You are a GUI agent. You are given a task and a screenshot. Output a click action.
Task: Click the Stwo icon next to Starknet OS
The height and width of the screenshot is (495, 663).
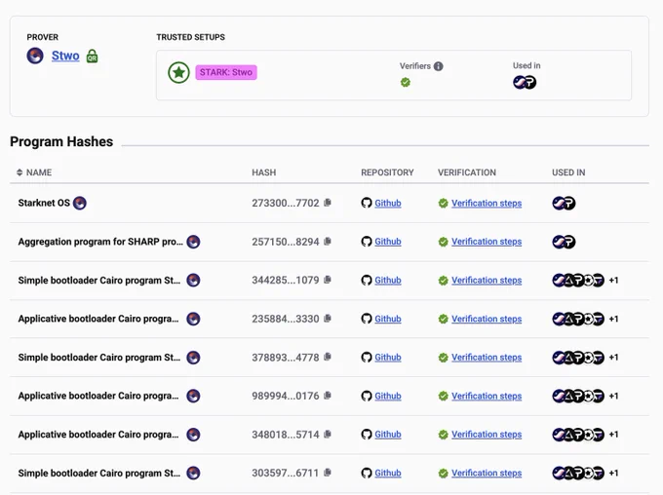pyautogui.click(x=80, y=203)
